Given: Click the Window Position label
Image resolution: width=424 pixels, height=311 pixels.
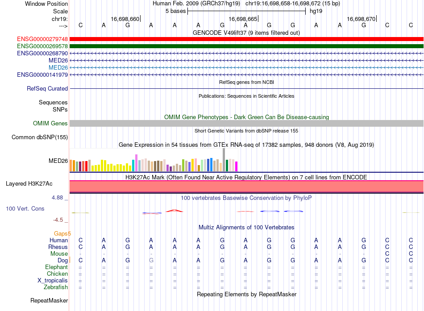Looking at the screenshot, I should pyautogui.click(x=46, y=4).
